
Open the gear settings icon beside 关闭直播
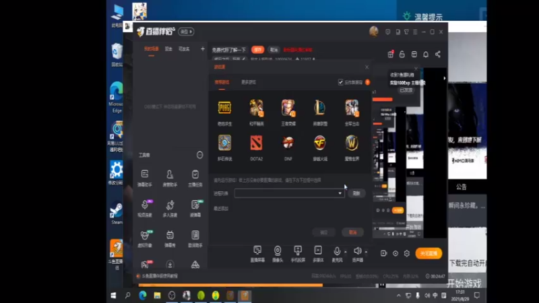click(x=407, y=253)
